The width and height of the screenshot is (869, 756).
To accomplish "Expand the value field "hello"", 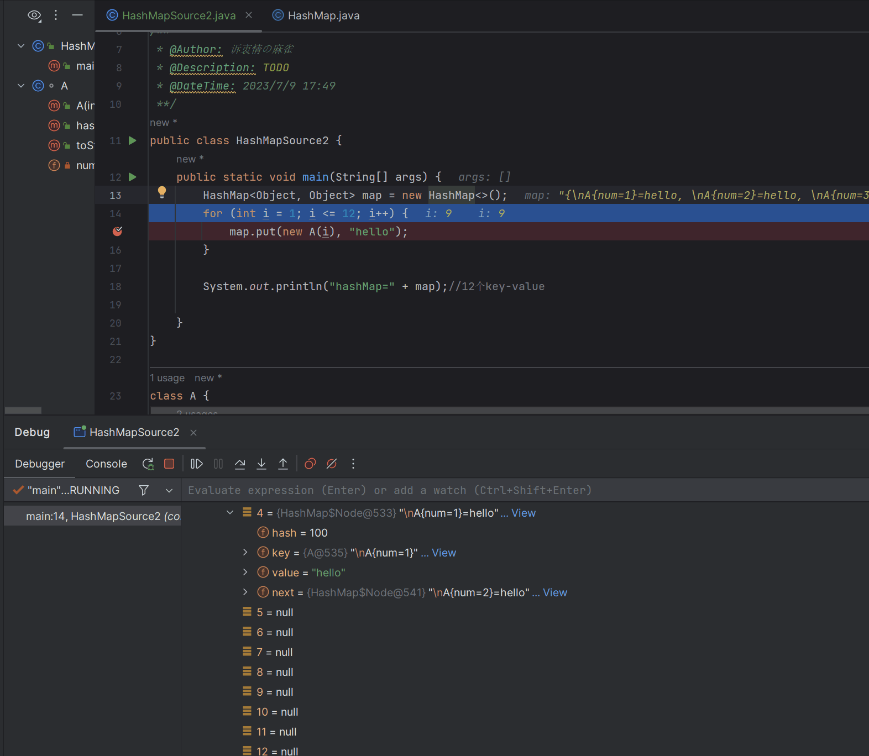I will point(245,573).
